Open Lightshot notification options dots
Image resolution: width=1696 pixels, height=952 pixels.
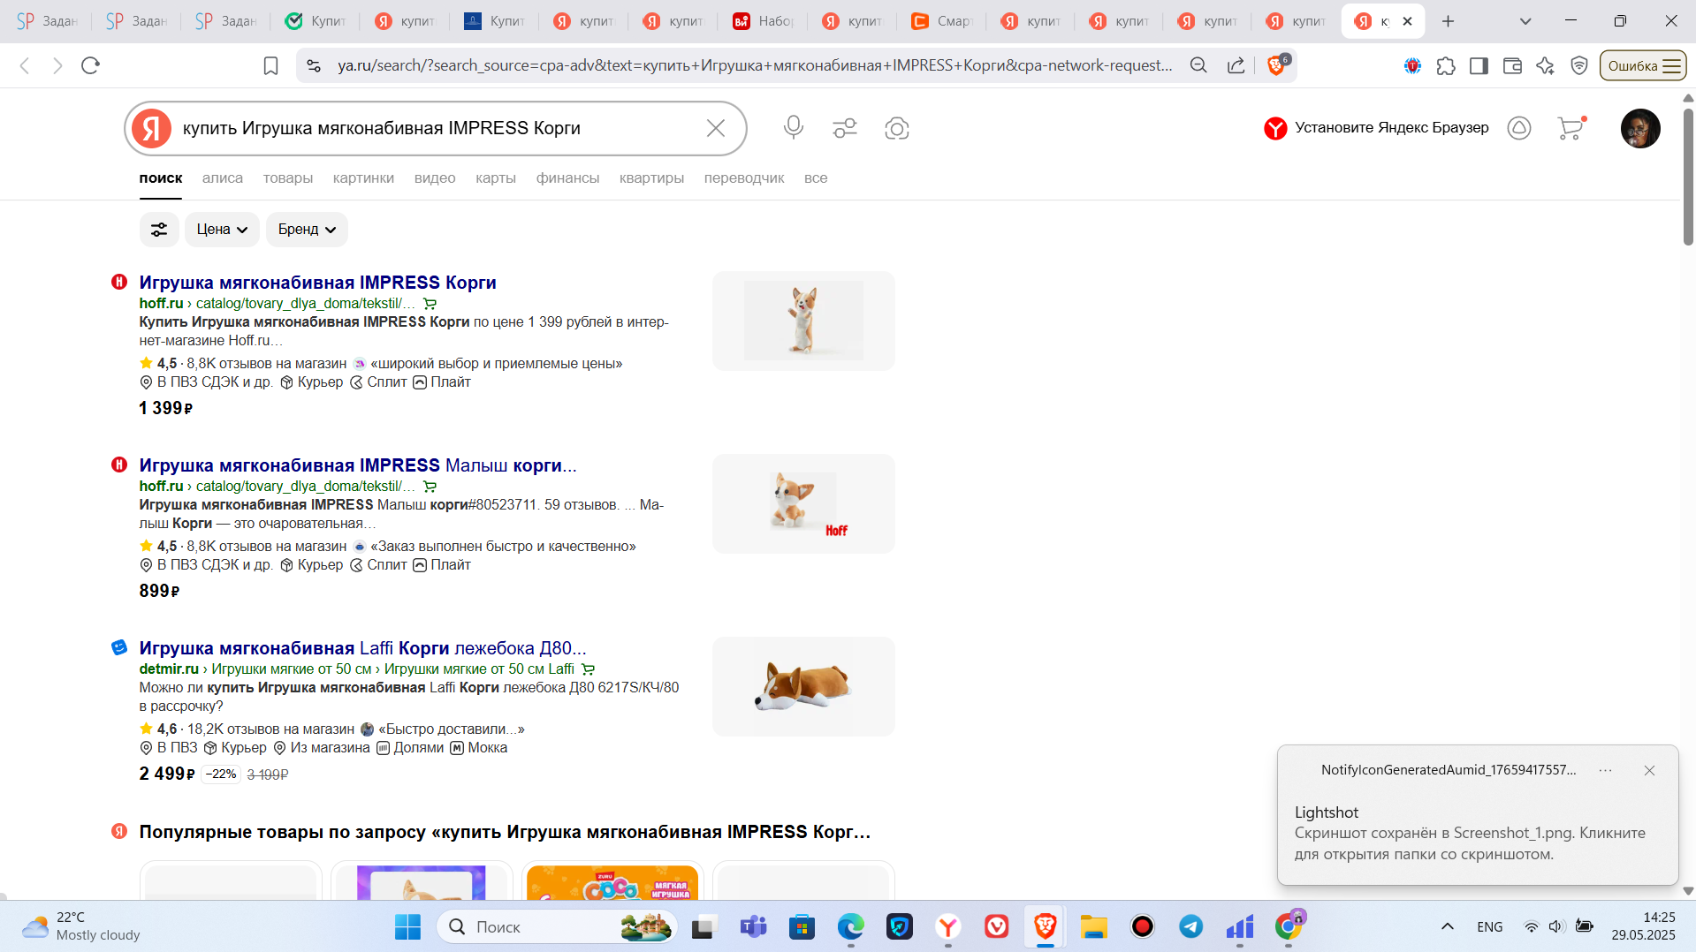click(1605, 770)
